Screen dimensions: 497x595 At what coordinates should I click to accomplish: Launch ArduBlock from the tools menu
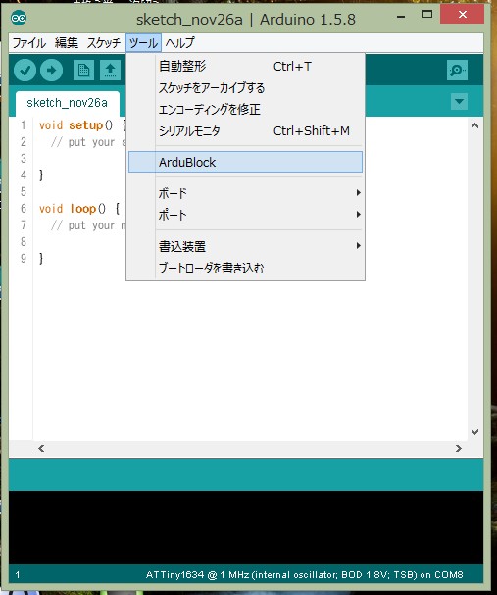(245, 162)
